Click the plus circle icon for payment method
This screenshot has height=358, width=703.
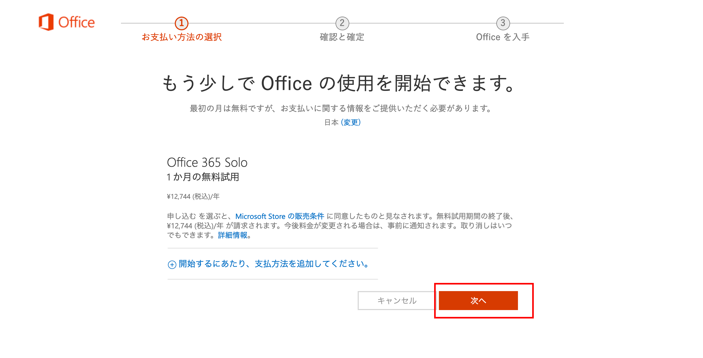(x=172, y=264)
